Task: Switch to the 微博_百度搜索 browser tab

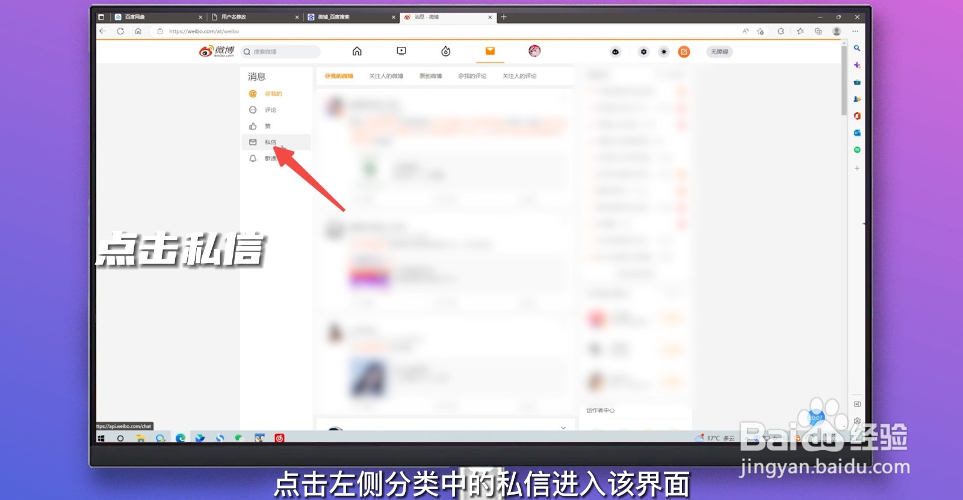Action: [351, 17]
